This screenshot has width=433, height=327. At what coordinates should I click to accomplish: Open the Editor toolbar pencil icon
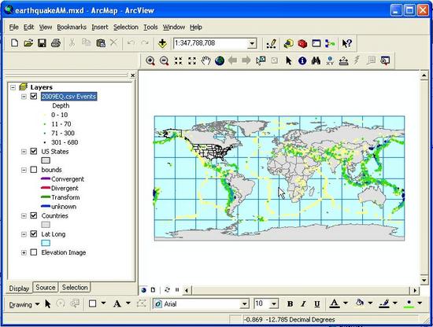(271, 43)
